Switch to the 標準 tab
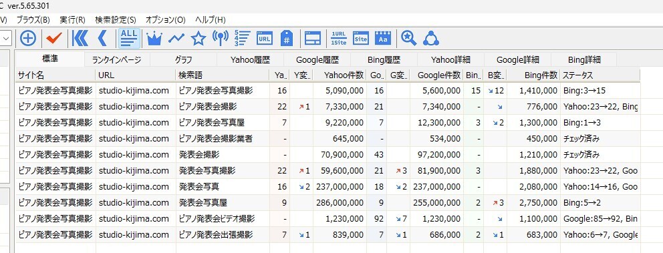This screenshot has width=663, height=253. tap(50, 59)
